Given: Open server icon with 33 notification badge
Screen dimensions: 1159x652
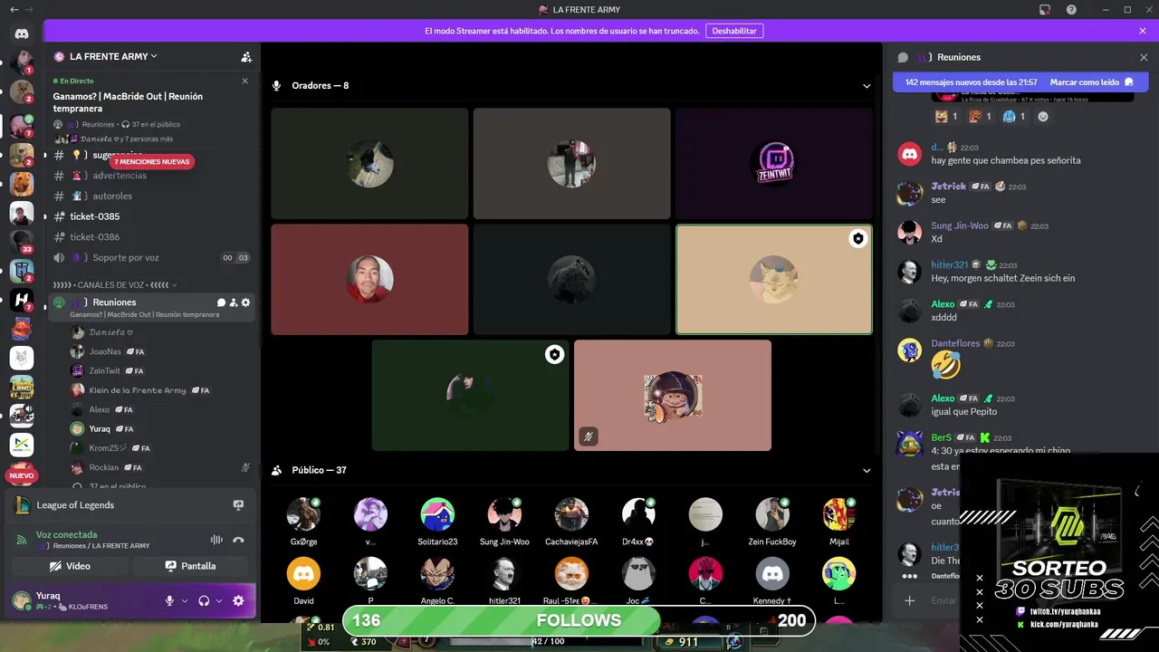Looking at the screenshot, I should click(22, 243).
